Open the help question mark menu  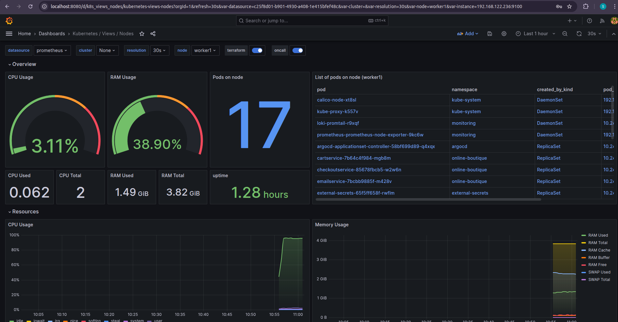coord(589,21)
